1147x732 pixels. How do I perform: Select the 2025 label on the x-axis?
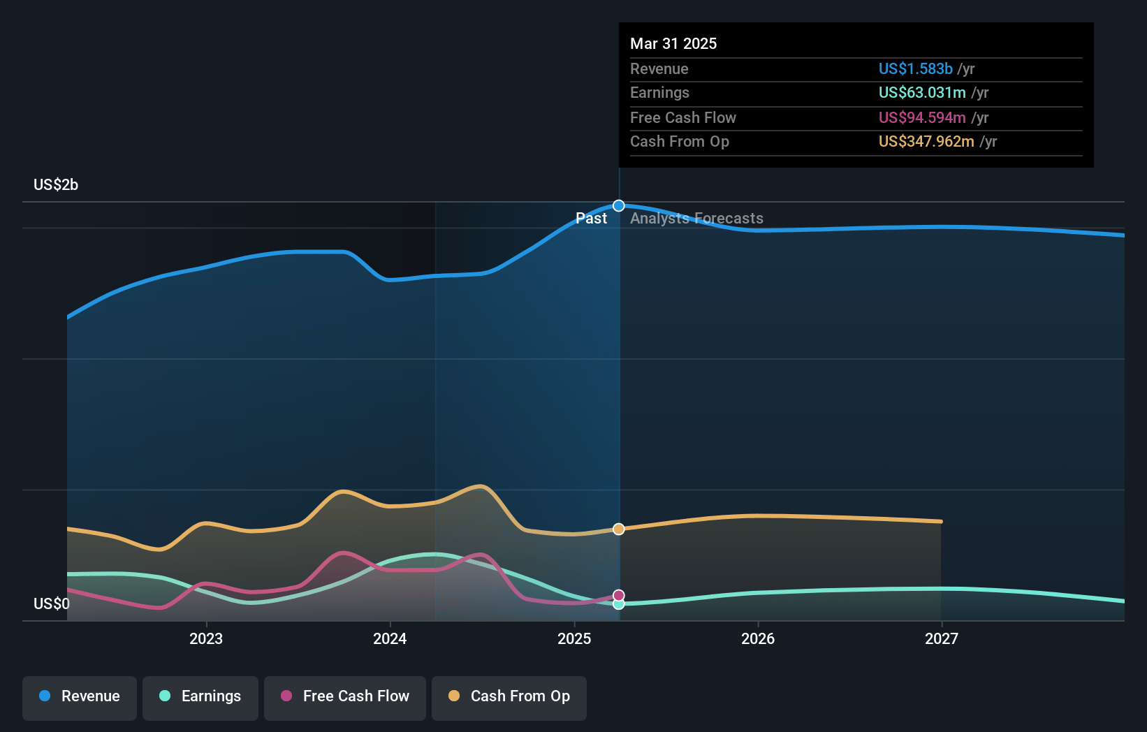[x=574, y=639]
